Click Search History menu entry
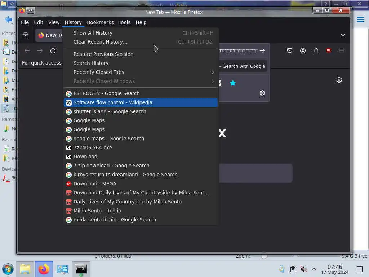The height and width of the screenshot is (277, 369). click(141, 63)
